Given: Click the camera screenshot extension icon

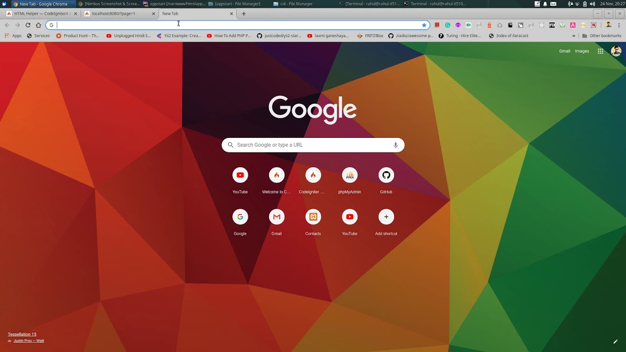Looking at the screenshot, I should click(x=500, y=25).
